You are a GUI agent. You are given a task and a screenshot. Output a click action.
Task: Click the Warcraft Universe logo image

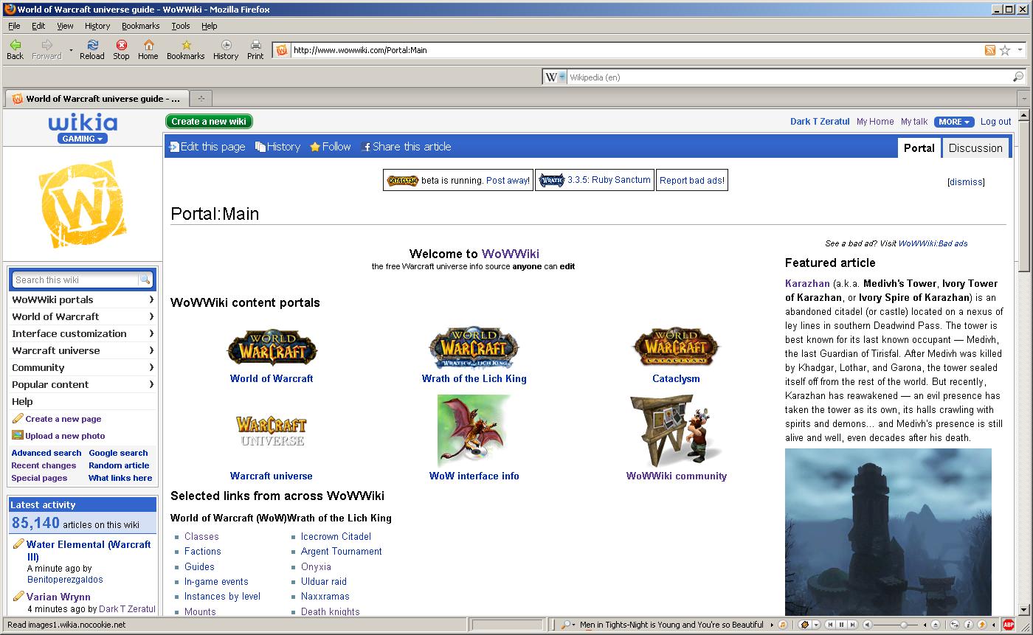[x=272, y=431]
